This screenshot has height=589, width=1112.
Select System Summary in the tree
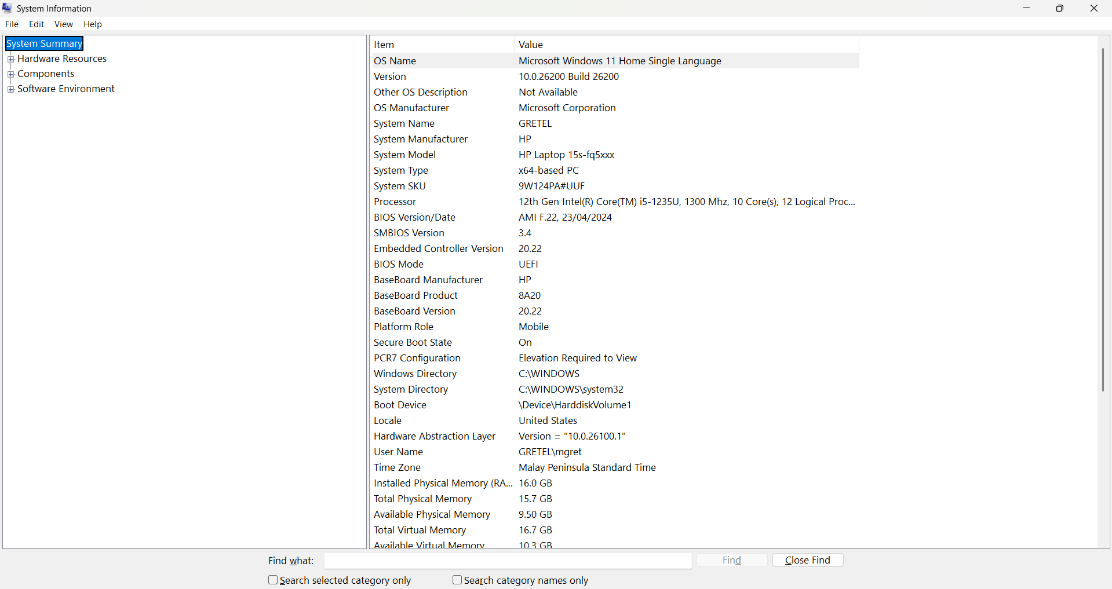tap(45, 43)
